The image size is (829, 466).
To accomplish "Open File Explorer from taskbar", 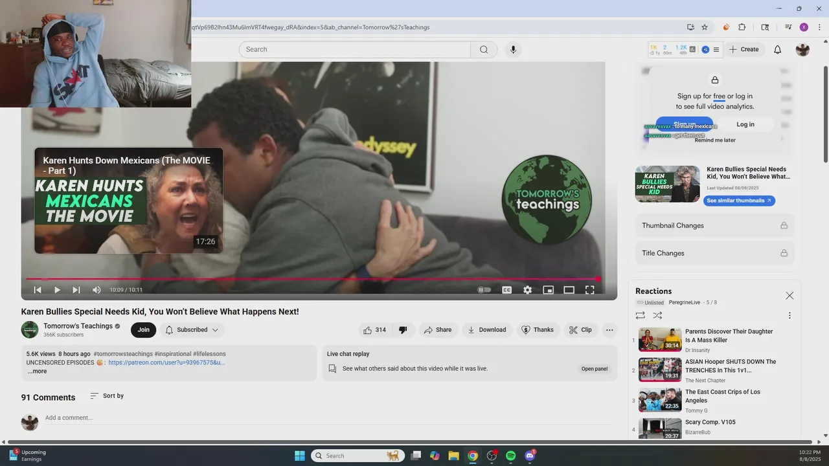I will tap(453, 456).
